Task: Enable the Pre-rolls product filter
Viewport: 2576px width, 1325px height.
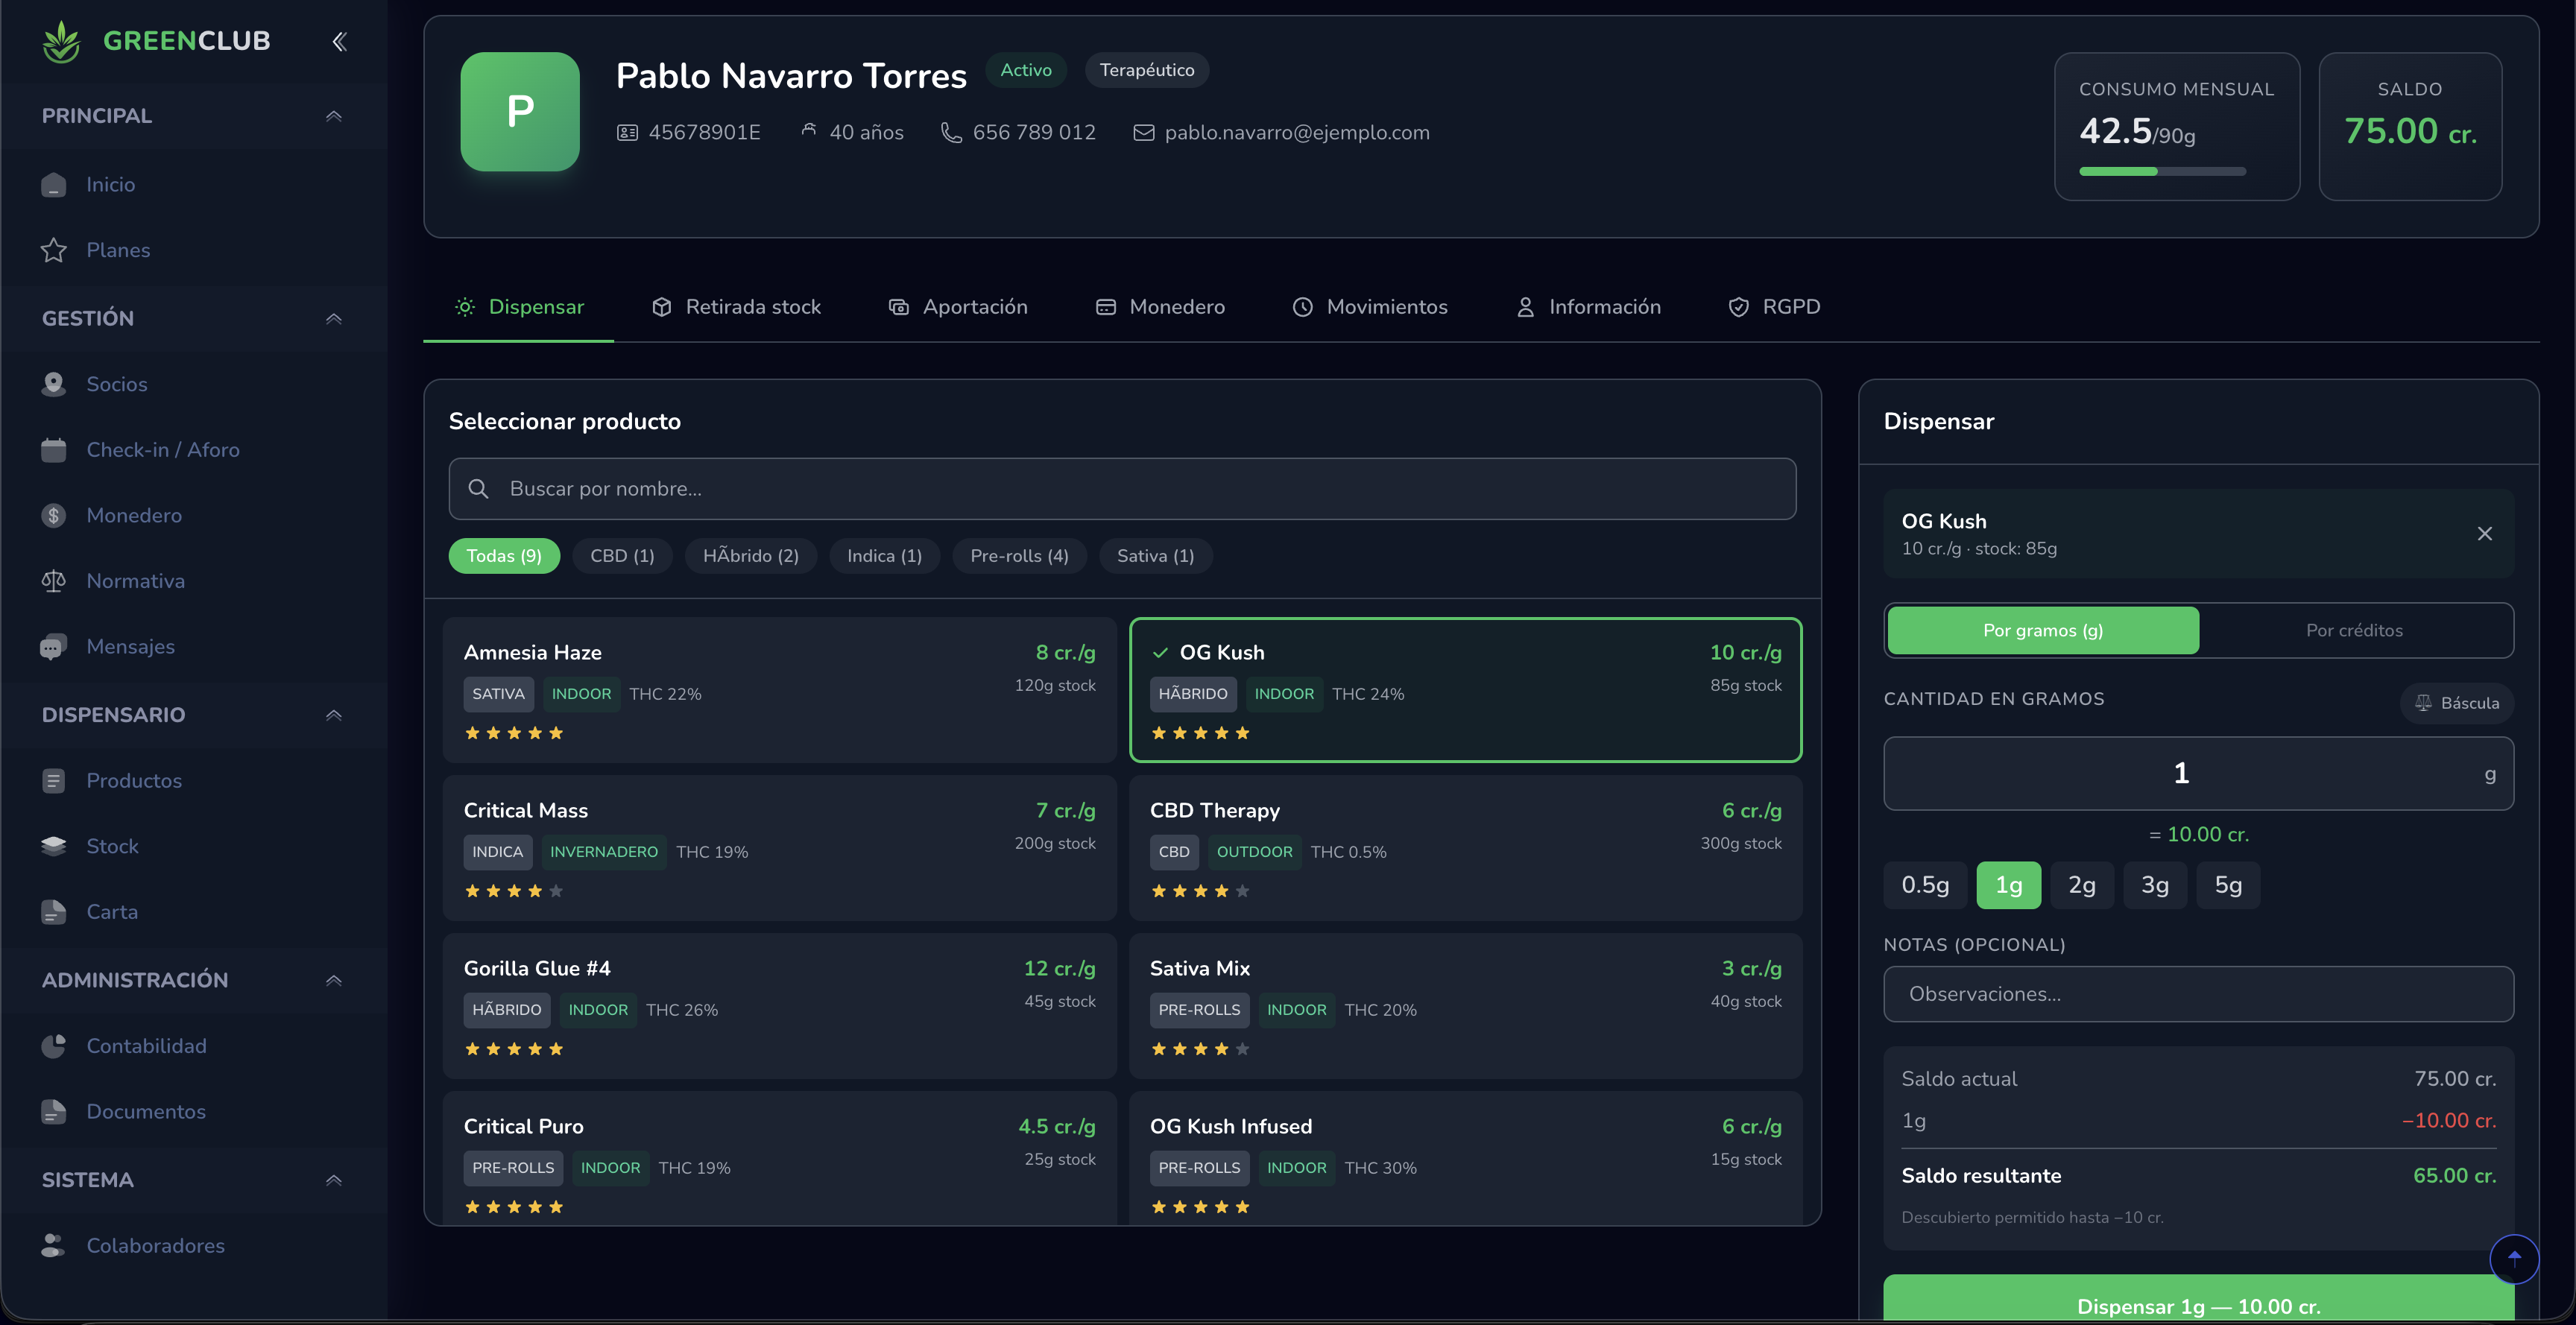Action: [x=1019, y=555]
